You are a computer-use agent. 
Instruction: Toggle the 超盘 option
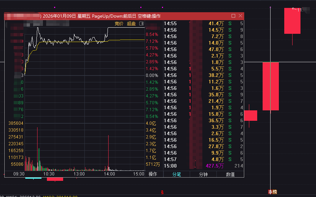coord(131,24)
